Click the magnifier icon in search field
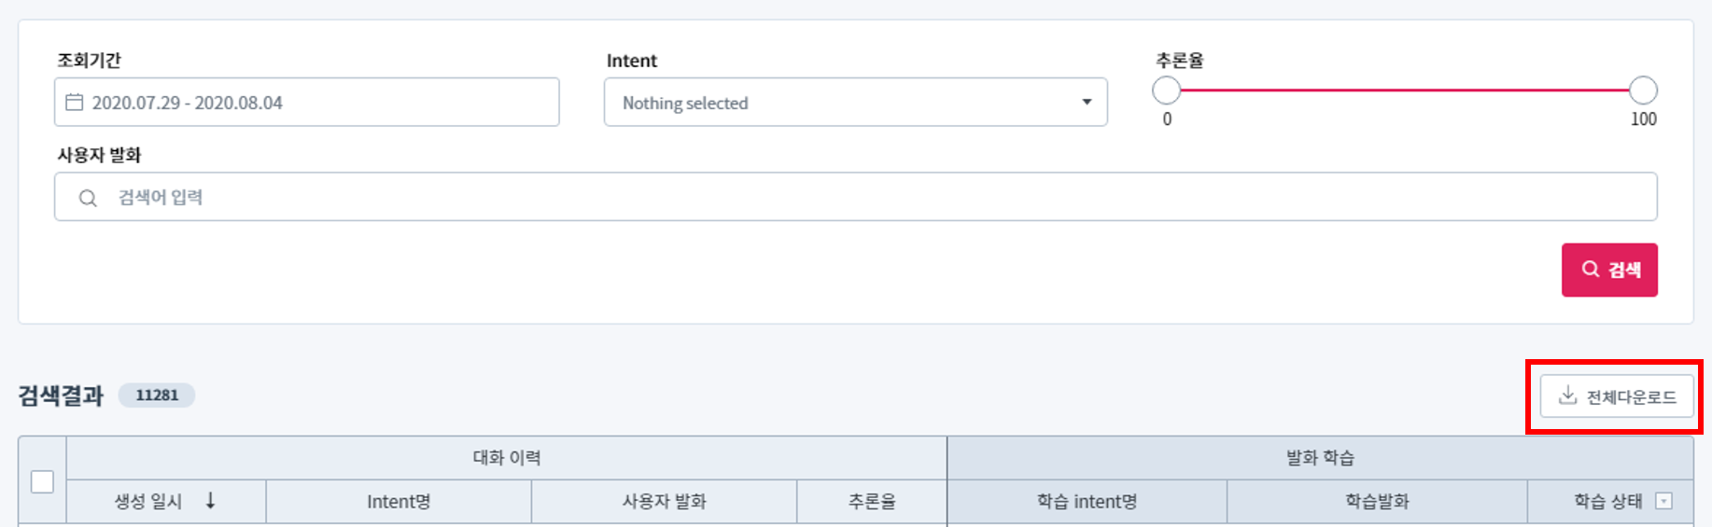The height and width of the screenshot is (527, 1712). 88,198
